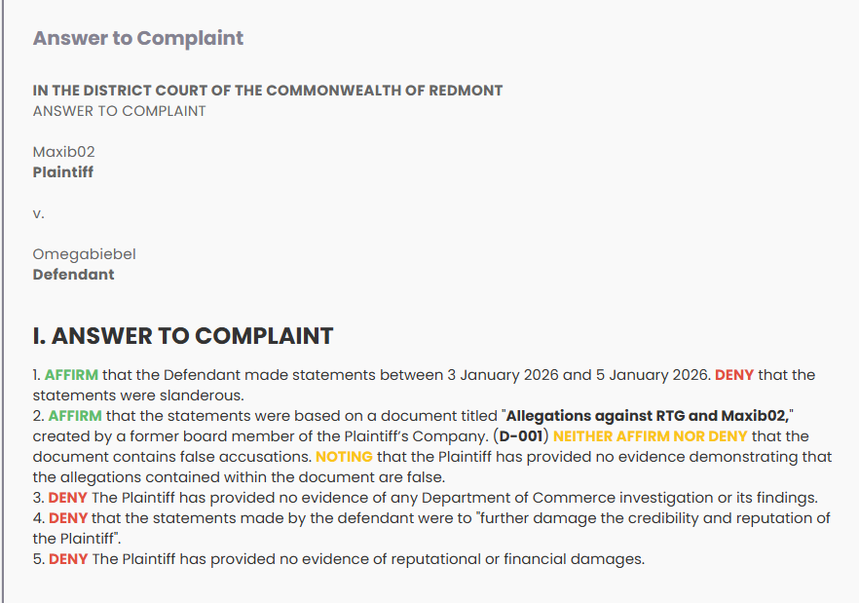Click the "v." separator text
Viewport: 859px width, 603px height.
click(x=39, y=212)
